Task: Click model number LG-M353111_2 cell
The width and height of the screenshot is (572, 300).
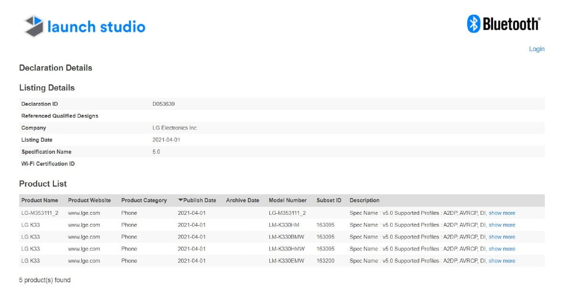Action: [x=287, y=213]
